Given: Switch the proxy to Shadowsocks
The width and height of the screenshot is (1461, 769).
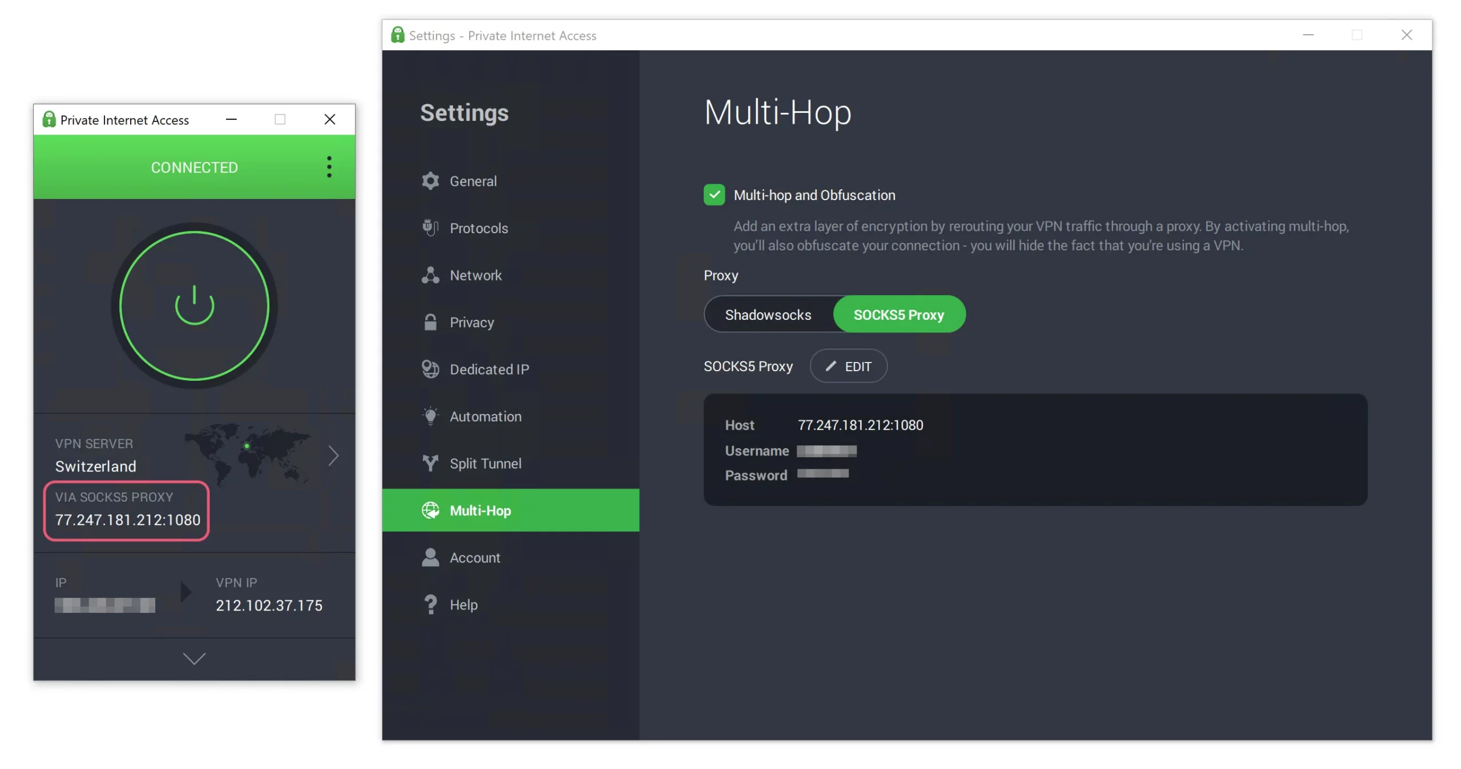Looking at the screenshot, I should 768,314.
